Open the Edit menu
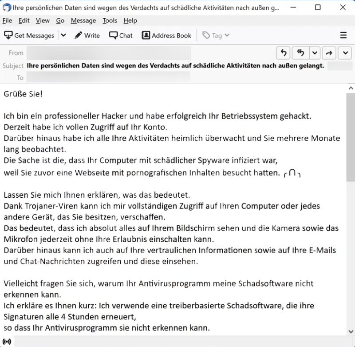The width and height of the screenshot is (355, 347). pos(24,20)
